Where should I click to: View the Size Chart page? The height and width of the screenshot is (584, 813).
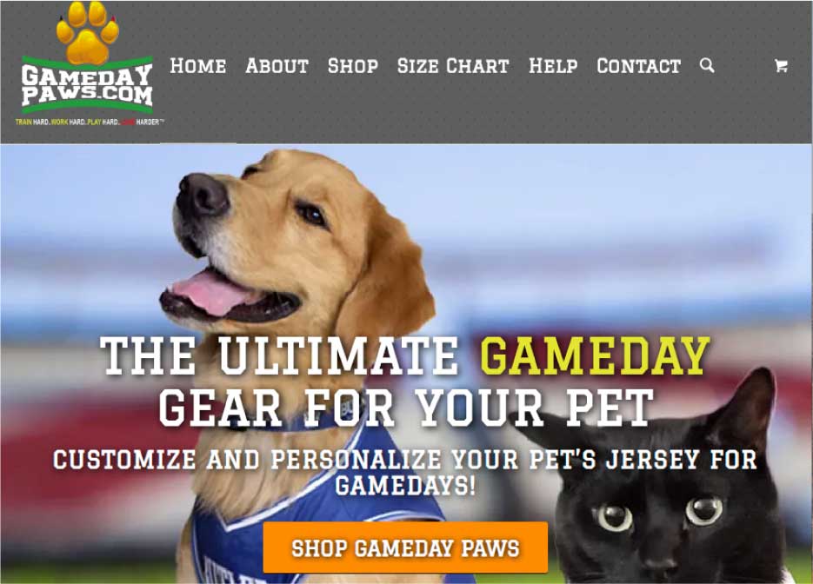pos(453,66)
